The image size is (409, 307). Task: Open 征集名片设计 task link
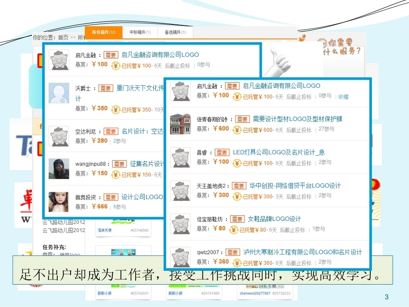(147, 164)
